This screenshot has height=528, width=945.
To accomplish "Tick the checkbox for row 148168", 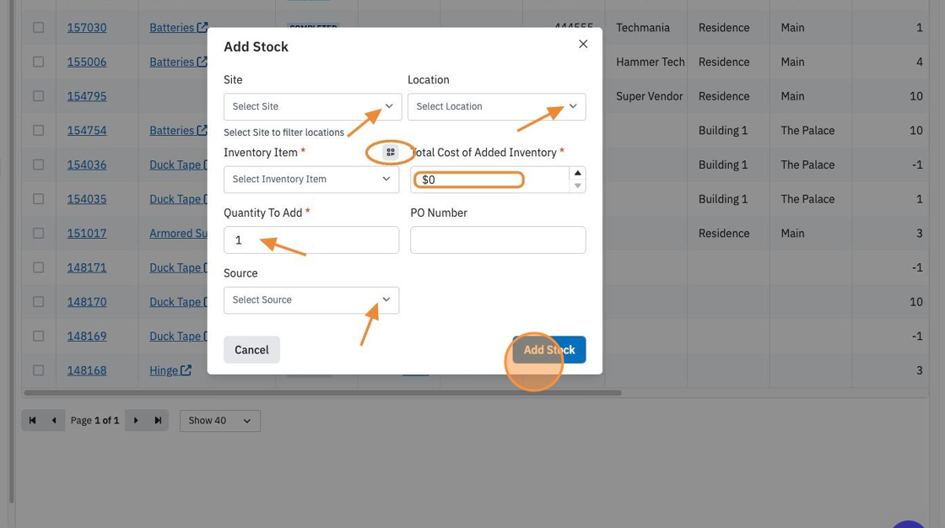I will coord(39,370).
